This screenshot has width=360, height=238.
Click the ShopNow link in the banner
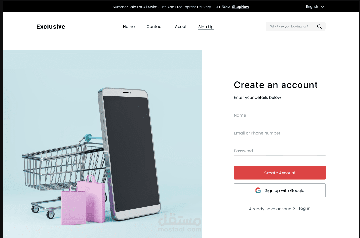pyautogui.click(x=240, y=7)
